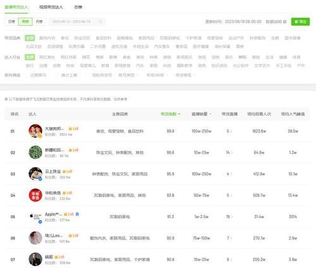Click the info icon before the data disclaimer

(x=6, y=99)
